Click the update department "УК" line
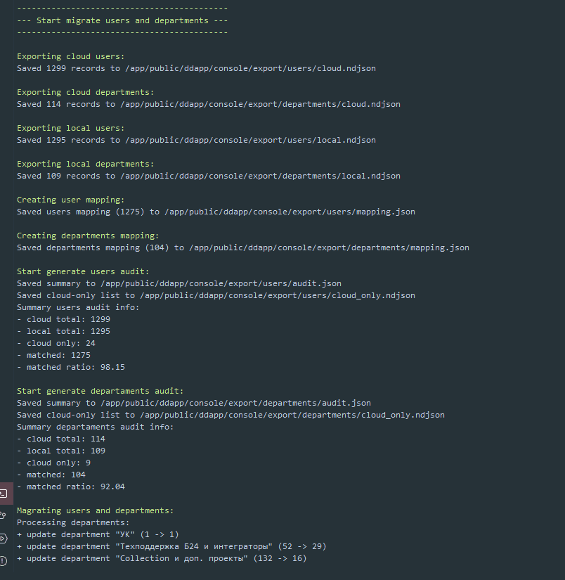The image size is (565, 580). [98, 534]
